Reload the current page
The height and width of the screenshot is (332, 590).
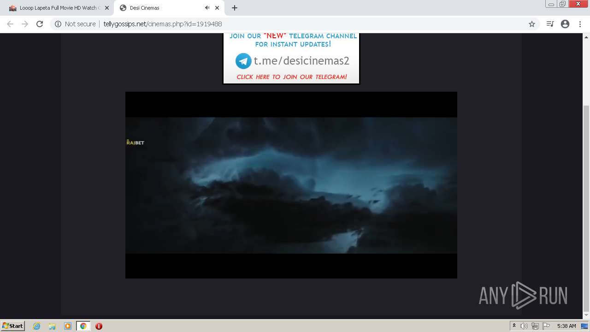click(40, 24)
